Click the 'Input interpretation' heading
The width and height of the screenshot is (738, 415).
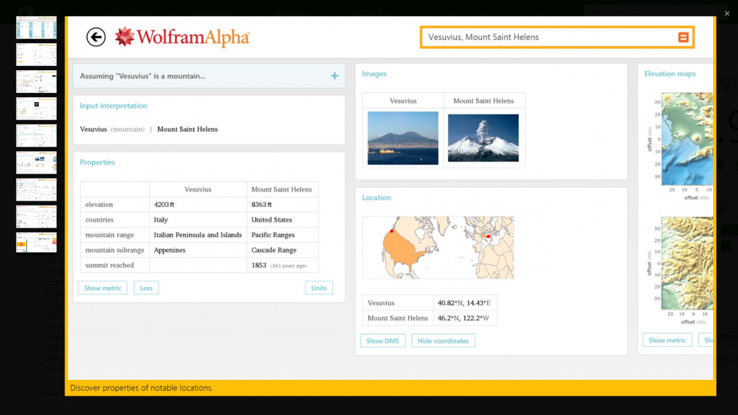114,106
